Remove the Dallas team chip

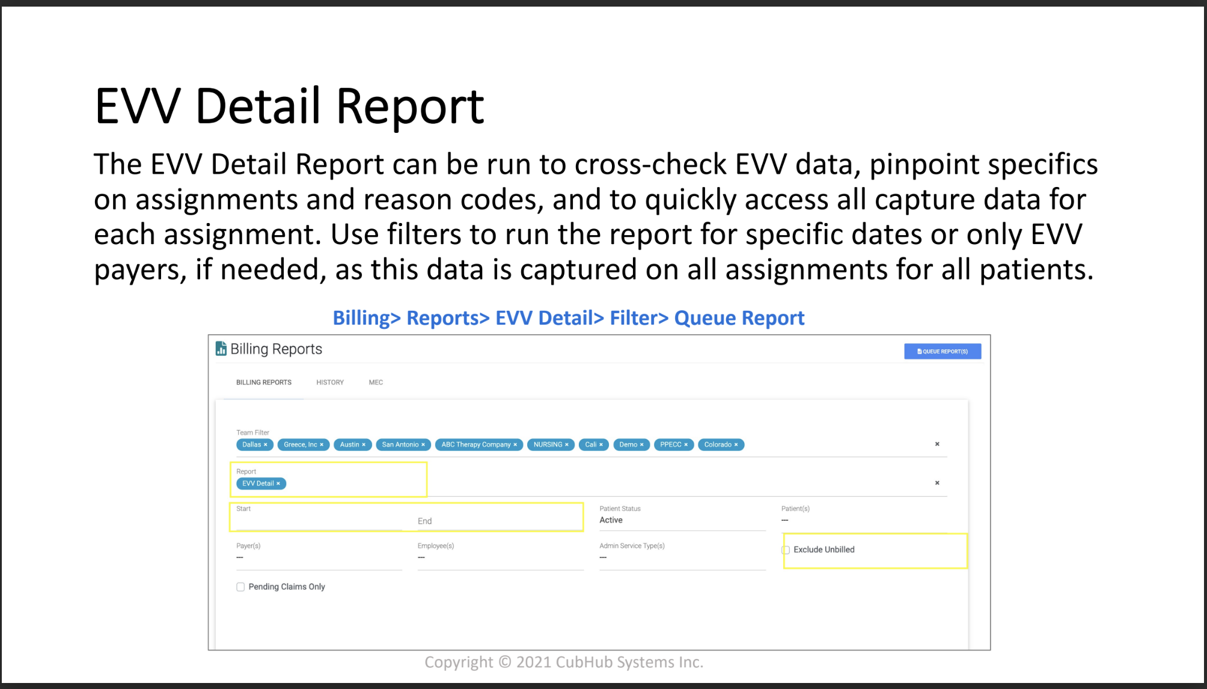265,445
